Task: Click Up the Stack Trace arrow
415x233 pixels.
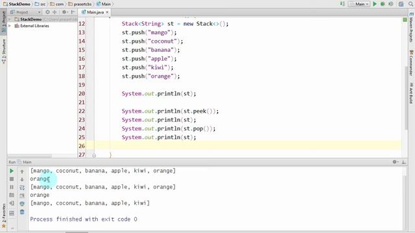Action: 22,172
